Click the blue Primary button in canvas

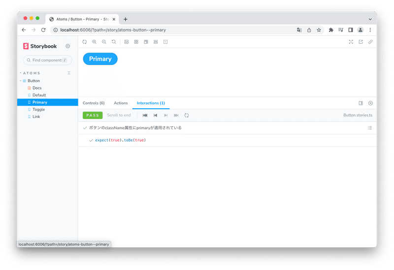[x=100, y=59]
